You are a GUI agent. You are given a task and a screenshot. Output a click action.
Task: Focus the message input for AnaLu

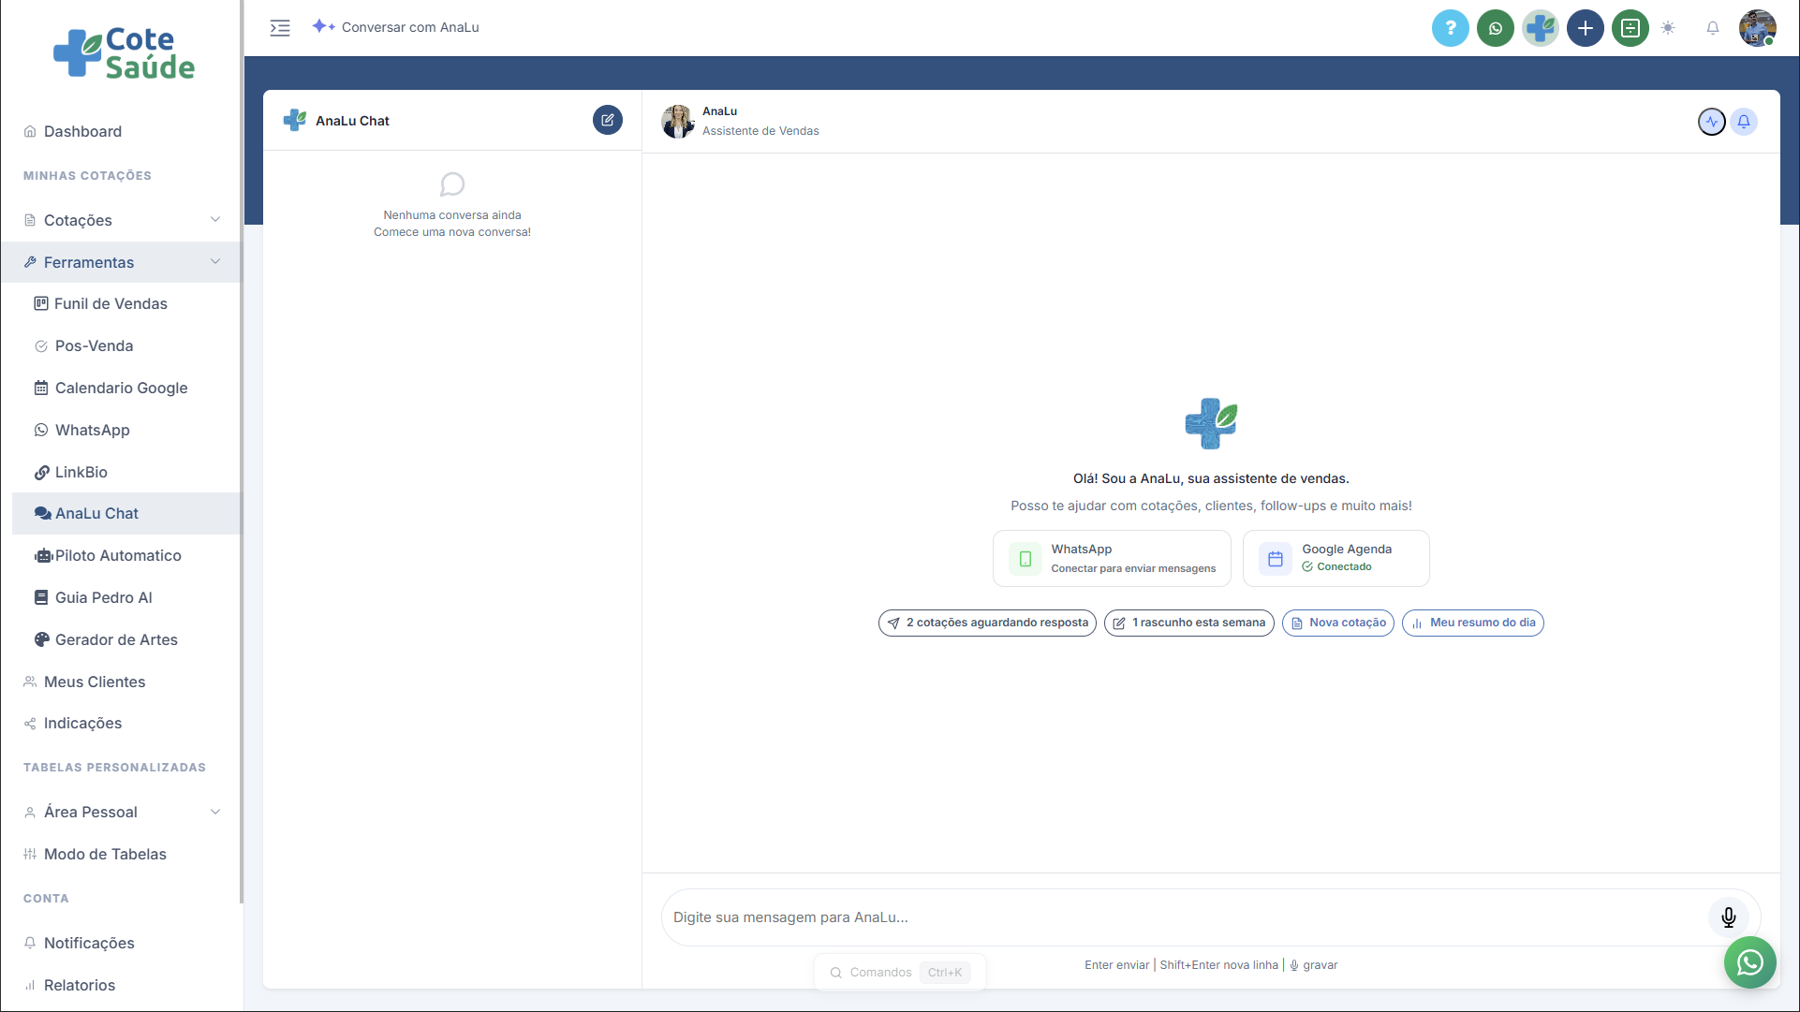pos(1180,917)
